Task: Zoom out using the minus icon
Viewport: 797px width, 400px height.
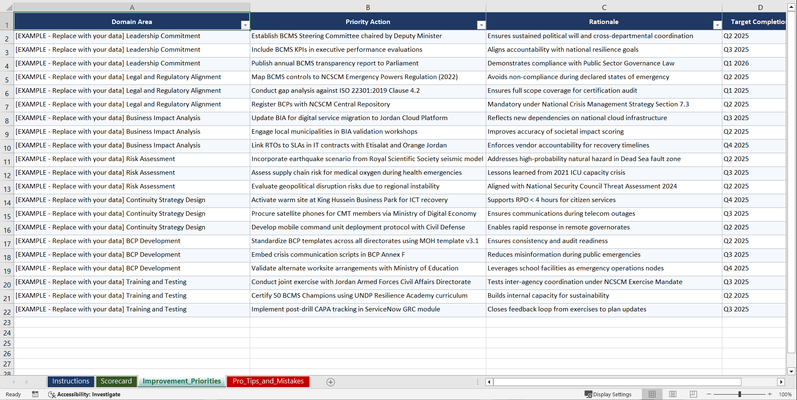Action: [709, 394]
